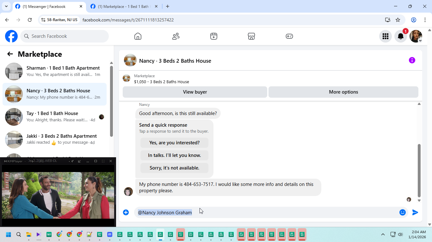Open Sharman 1 Bed 1 Bath Apartment chat

pos(54,71)
